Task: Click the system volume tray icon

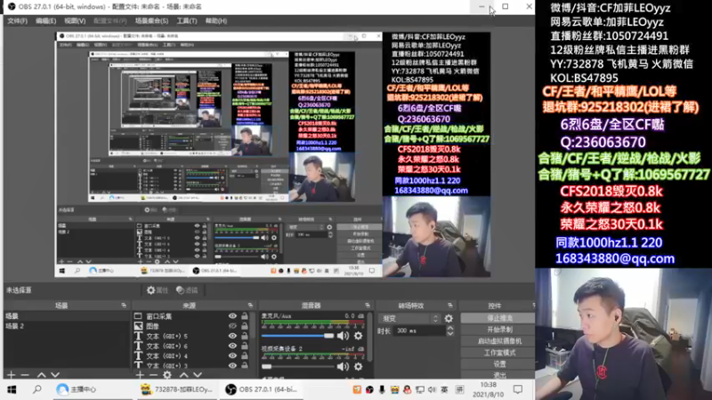Action: (x=432, y=389)
